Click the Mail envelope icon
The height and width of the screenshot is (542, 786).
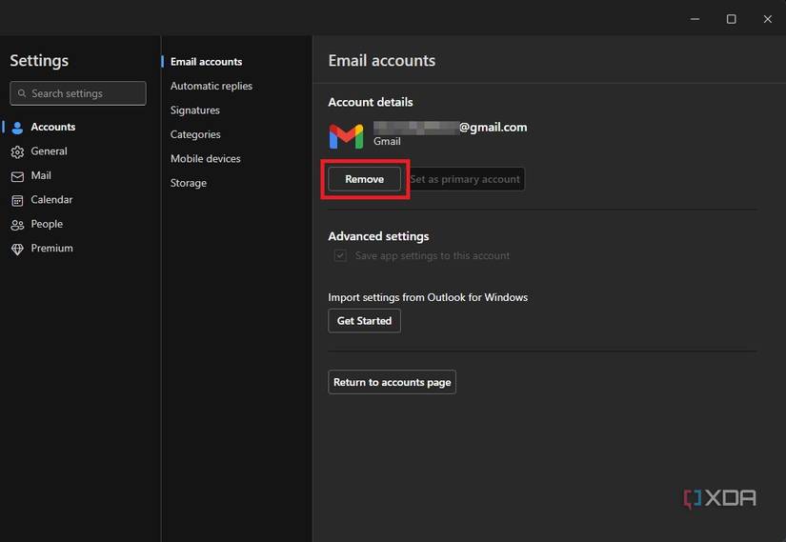[x=17, y=176]
